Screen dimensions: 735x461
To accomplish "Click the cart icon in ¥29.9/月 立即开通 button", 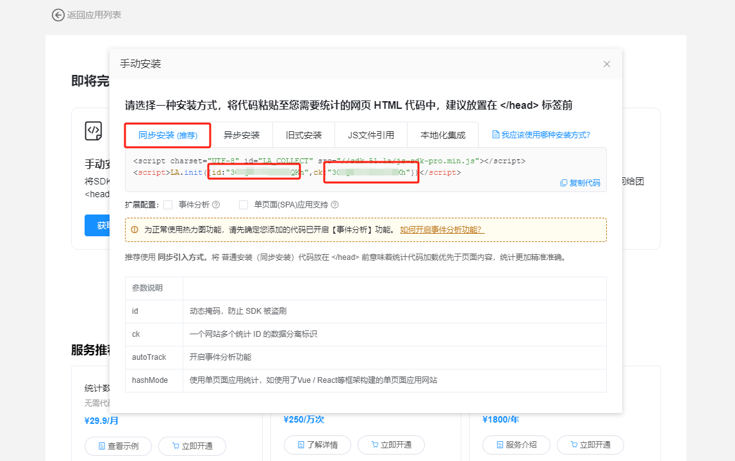I will (176, 446).
